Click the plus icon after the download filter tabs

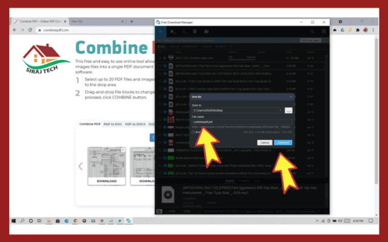(x=231, y=47)
